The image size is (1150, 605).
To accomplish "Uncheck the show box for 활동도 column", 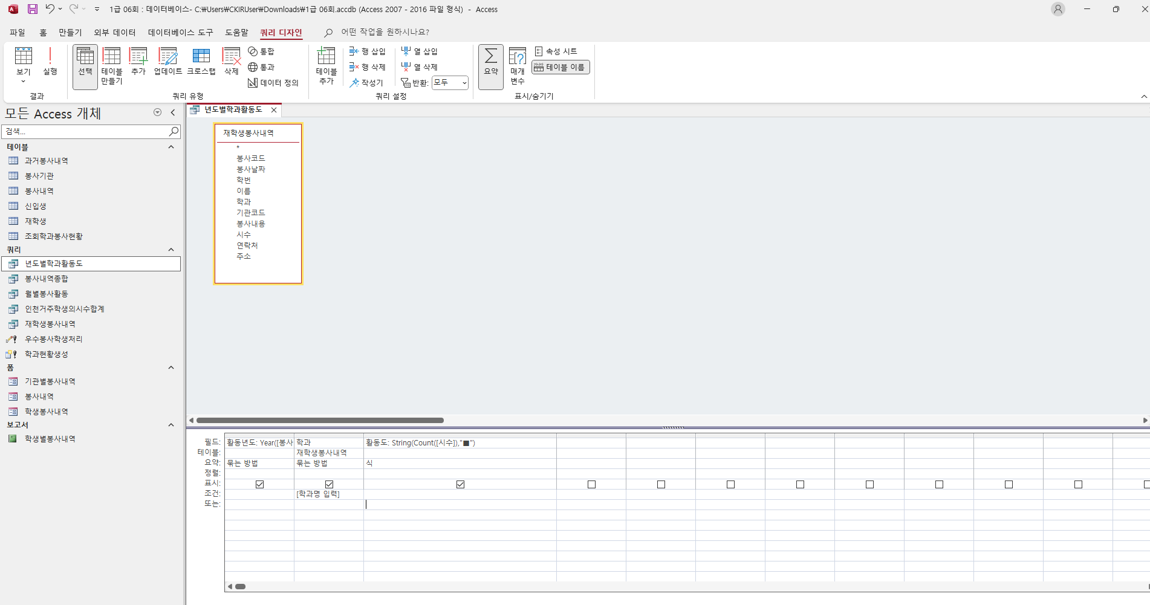I will point(460,484).
